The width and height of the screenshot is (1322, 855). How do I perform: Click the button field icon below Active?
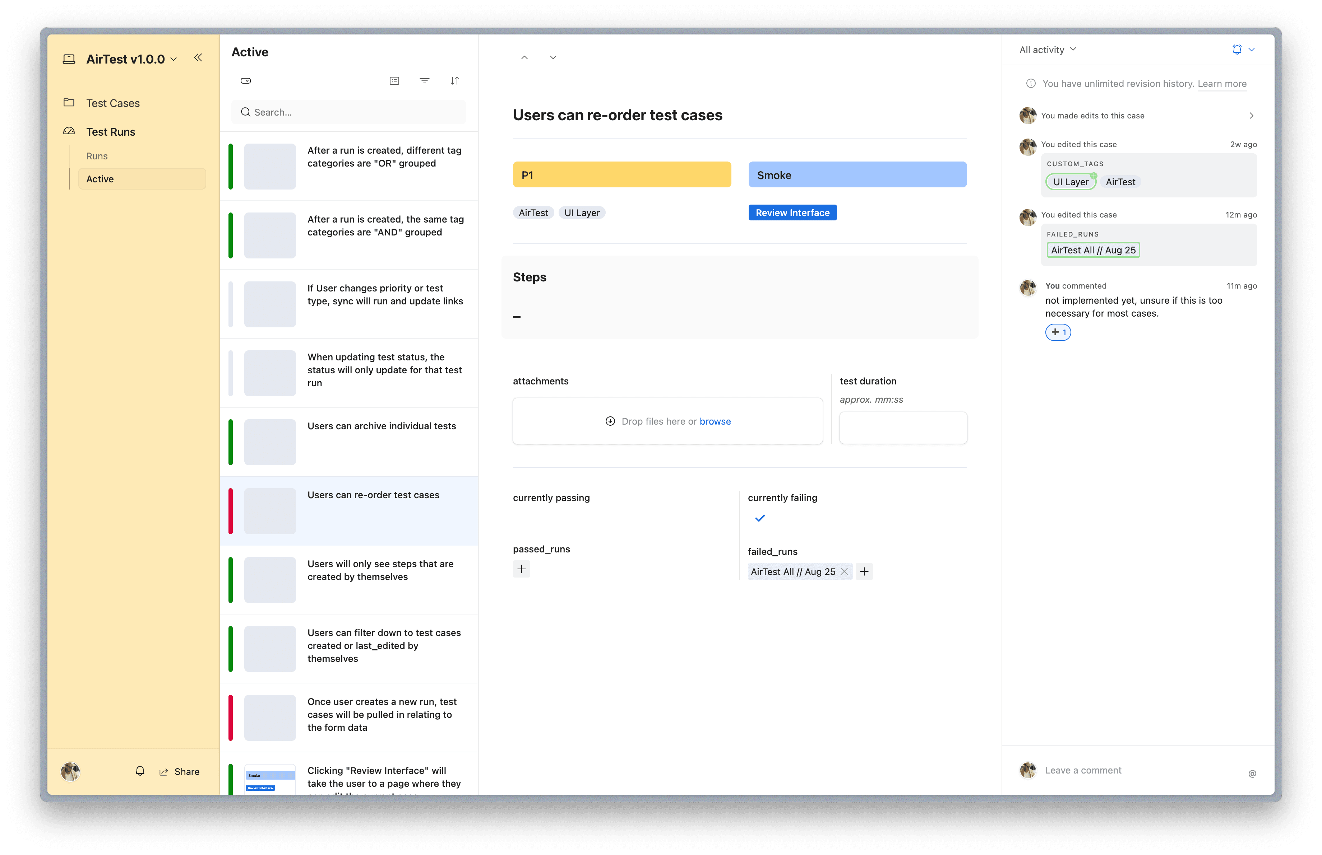coord(245,81)
